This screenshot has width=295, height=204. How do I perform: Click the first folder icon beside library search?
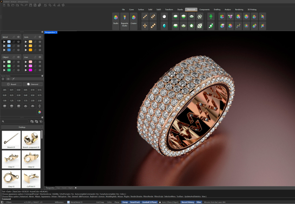32,122
